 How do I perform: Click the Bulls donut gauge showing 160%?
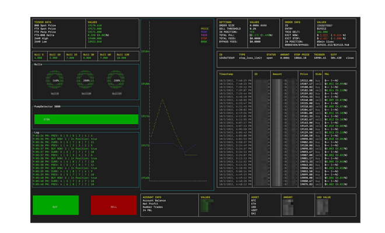click(55, 80)
